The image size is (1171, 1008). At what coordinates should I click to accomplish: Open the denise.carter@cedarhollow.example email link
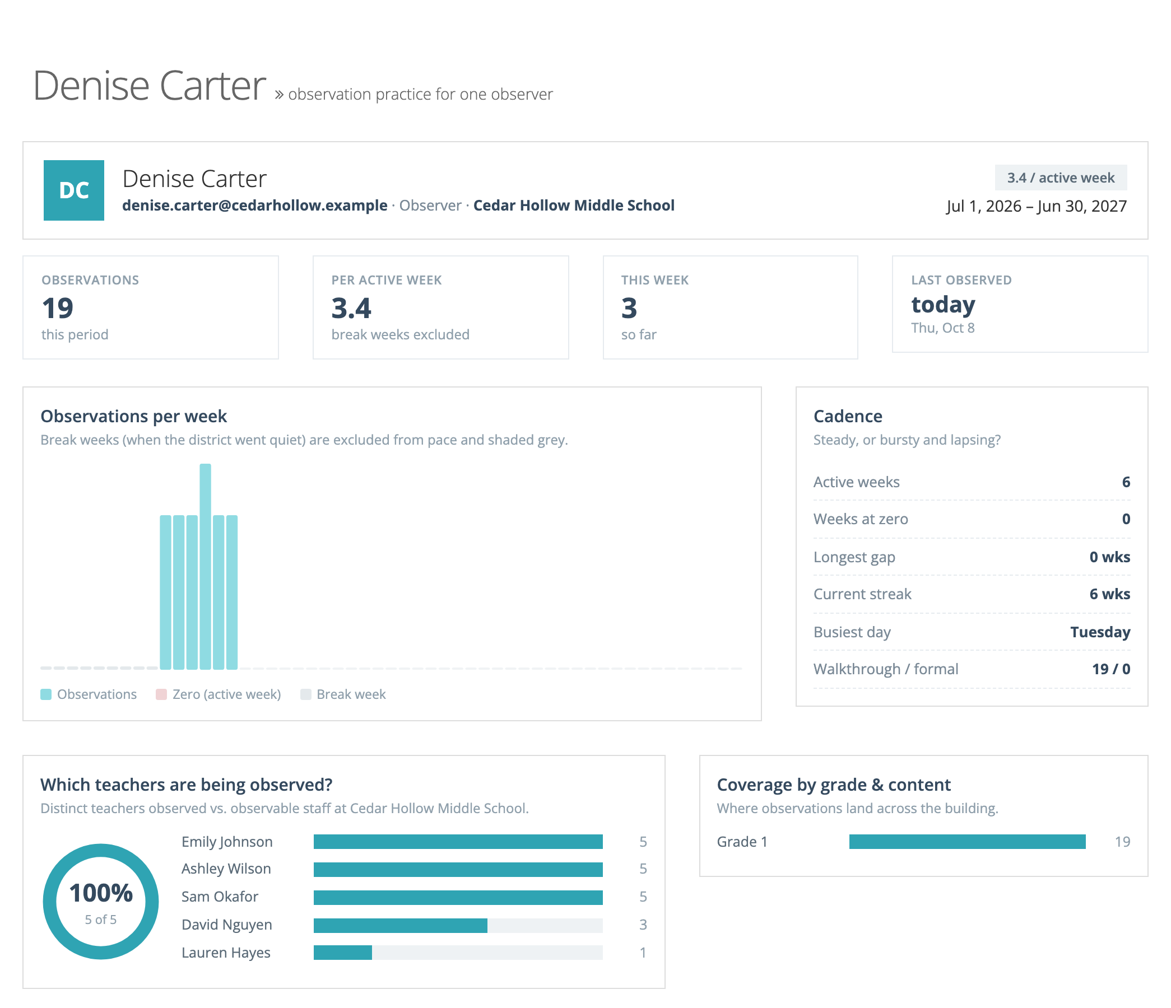pyautogui.click(x=255, y=206)
